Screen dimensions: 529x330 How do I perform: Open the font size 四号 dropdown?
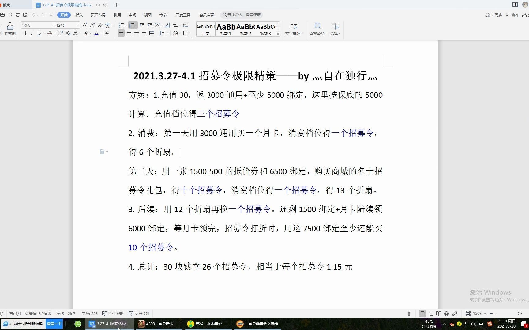[78, 25]
